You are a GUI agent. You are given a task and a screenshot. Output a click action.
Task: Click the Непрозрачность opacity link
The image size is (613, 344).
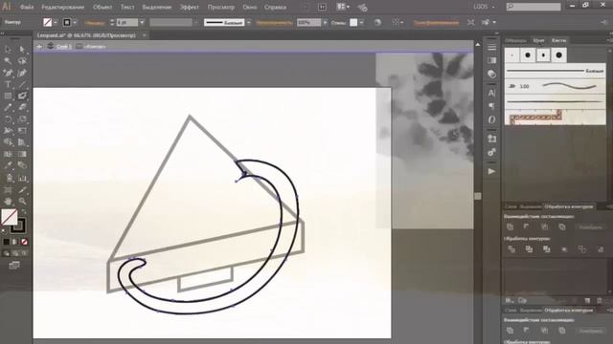tap(274, 23)
